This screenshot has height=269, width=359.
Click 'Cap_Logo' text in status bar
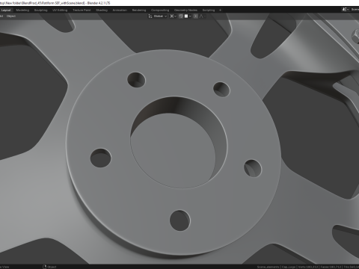point(289,267)
